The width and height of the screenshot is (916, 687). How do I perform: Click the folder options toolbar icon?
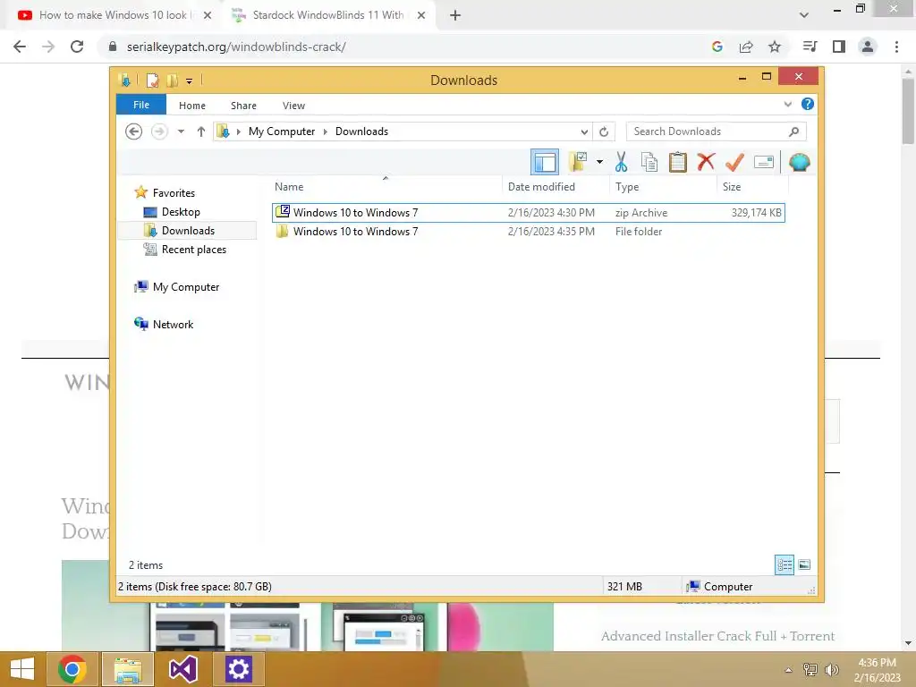(578, 162)
